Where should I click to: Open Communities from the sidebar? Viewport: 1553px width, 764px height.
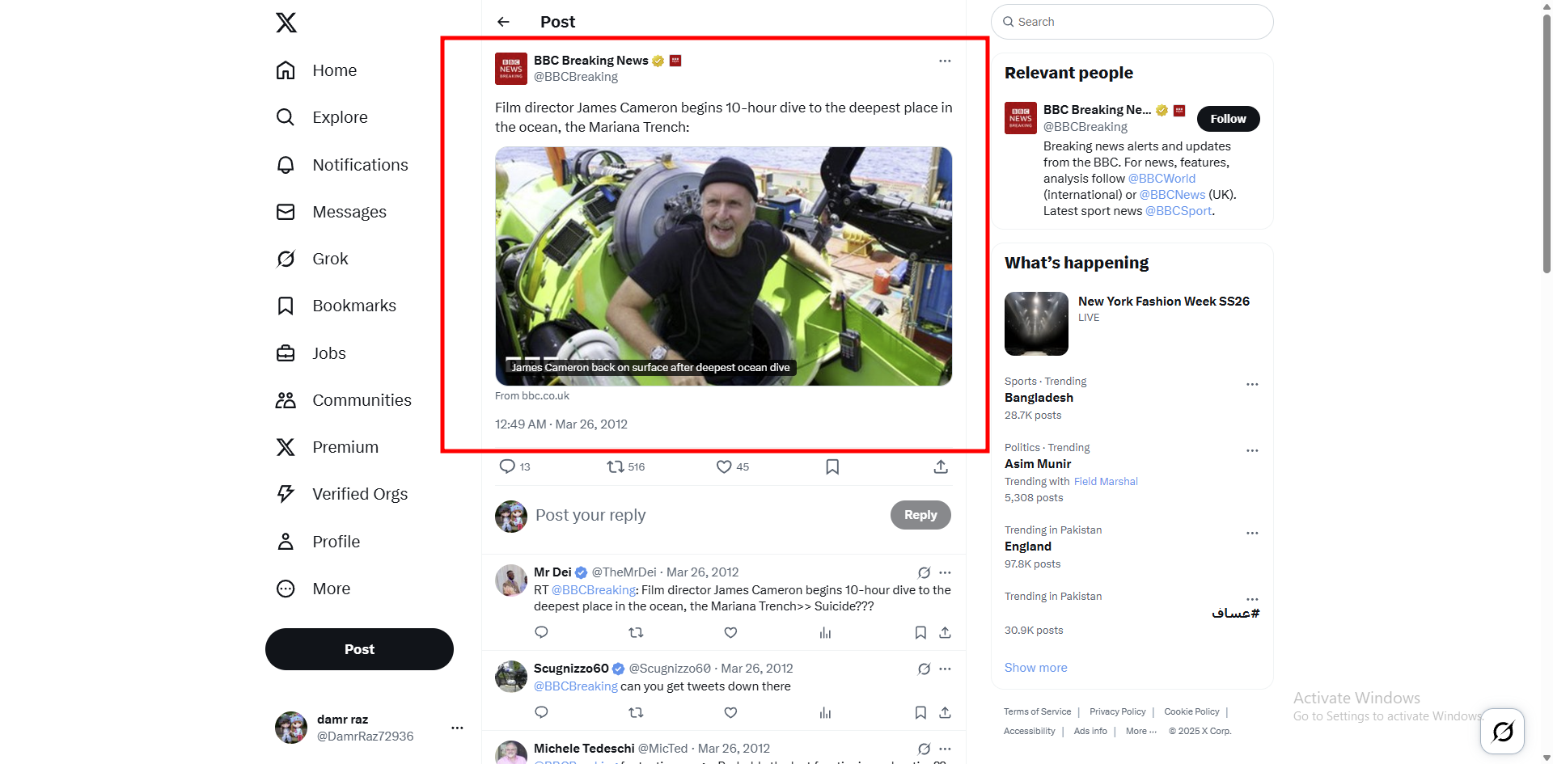362,400
